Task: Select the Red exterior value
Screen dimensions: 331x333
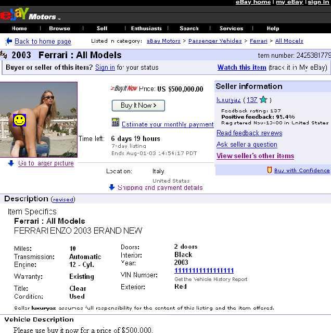Action: pos(181,287)
